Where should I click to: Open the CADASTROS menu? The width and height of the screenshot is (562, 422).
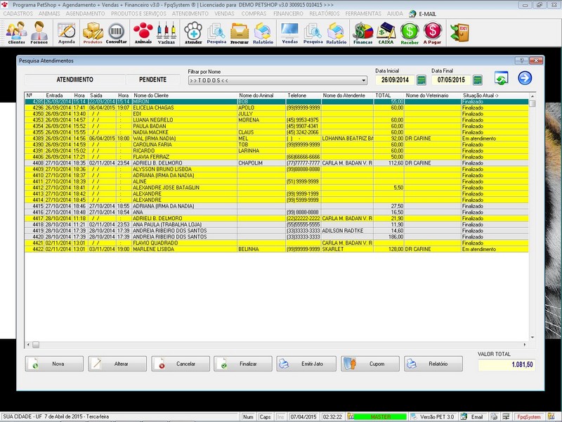[18, 13]
